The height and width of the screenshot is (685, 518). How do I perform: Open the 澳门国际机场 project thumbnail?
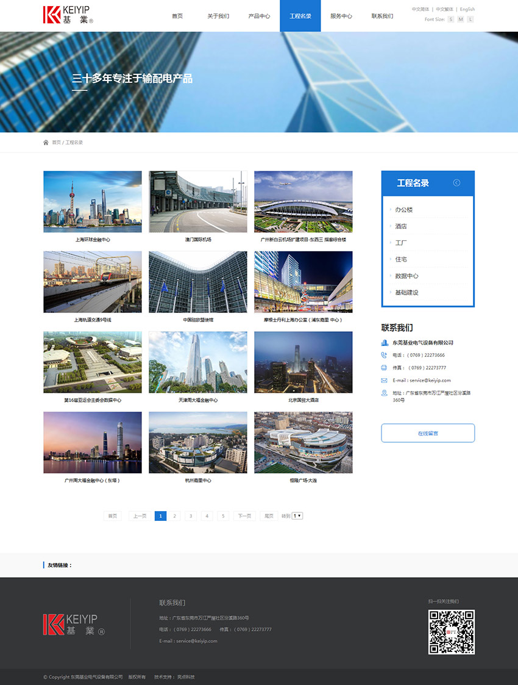(198, 202)
